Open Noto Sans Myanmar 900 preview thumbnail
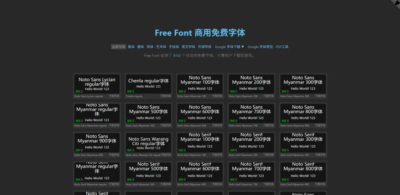 coord(97,143)
